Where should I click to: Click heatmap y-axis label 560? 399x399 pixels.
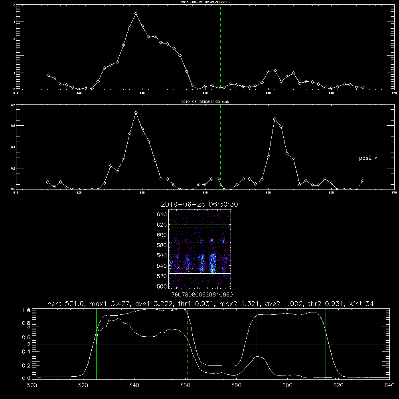[162, 255]
